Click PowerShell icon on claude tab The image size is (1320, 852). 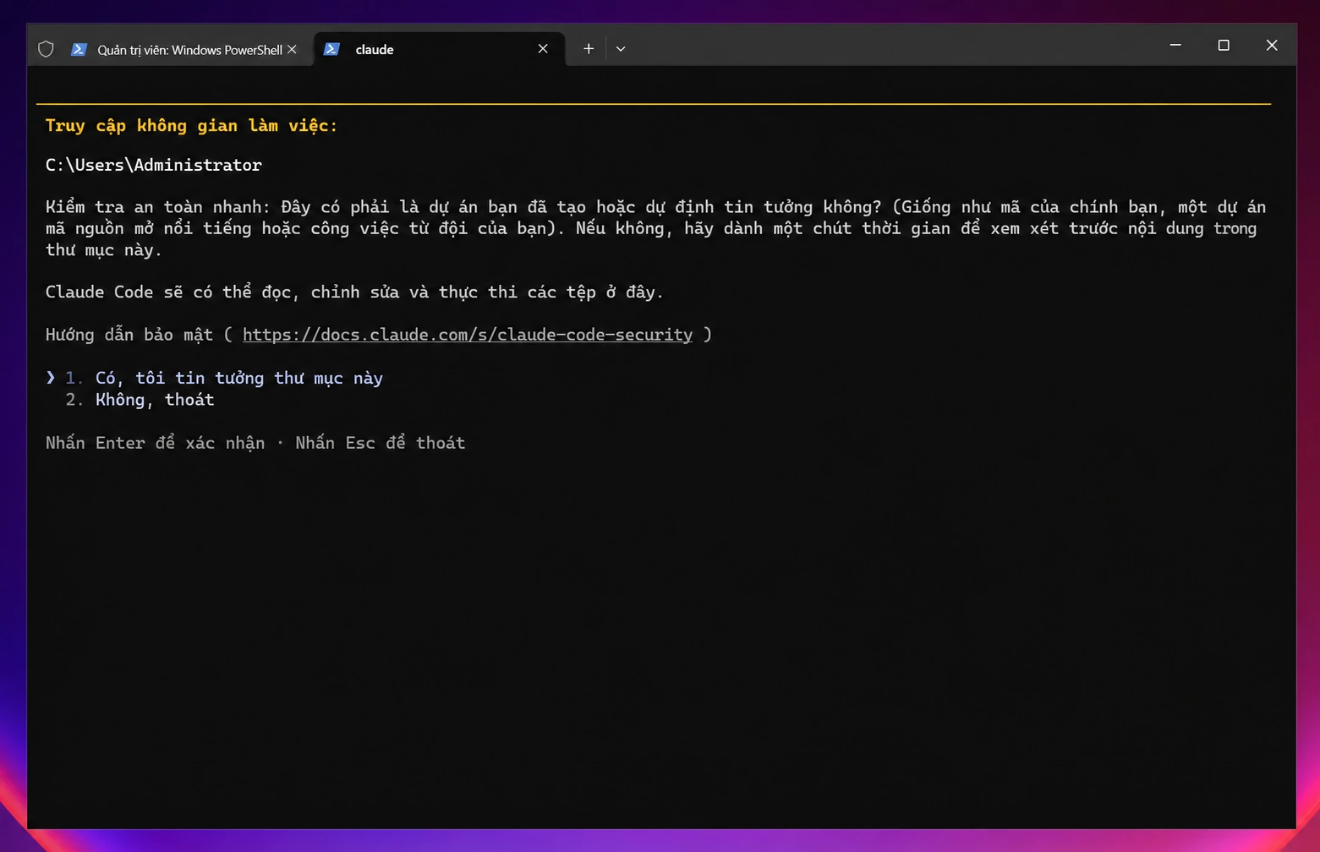pos(331,49)
